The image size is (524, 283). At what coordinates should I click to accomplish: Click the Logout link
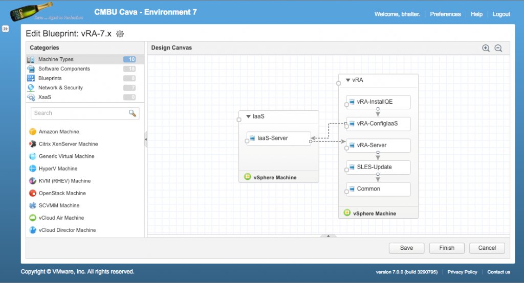(501, 14)
